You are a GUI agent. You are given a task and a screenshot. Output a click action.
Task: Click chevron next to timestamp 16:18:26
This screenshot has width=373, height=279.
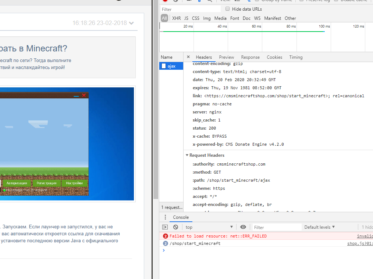(132, 23)
